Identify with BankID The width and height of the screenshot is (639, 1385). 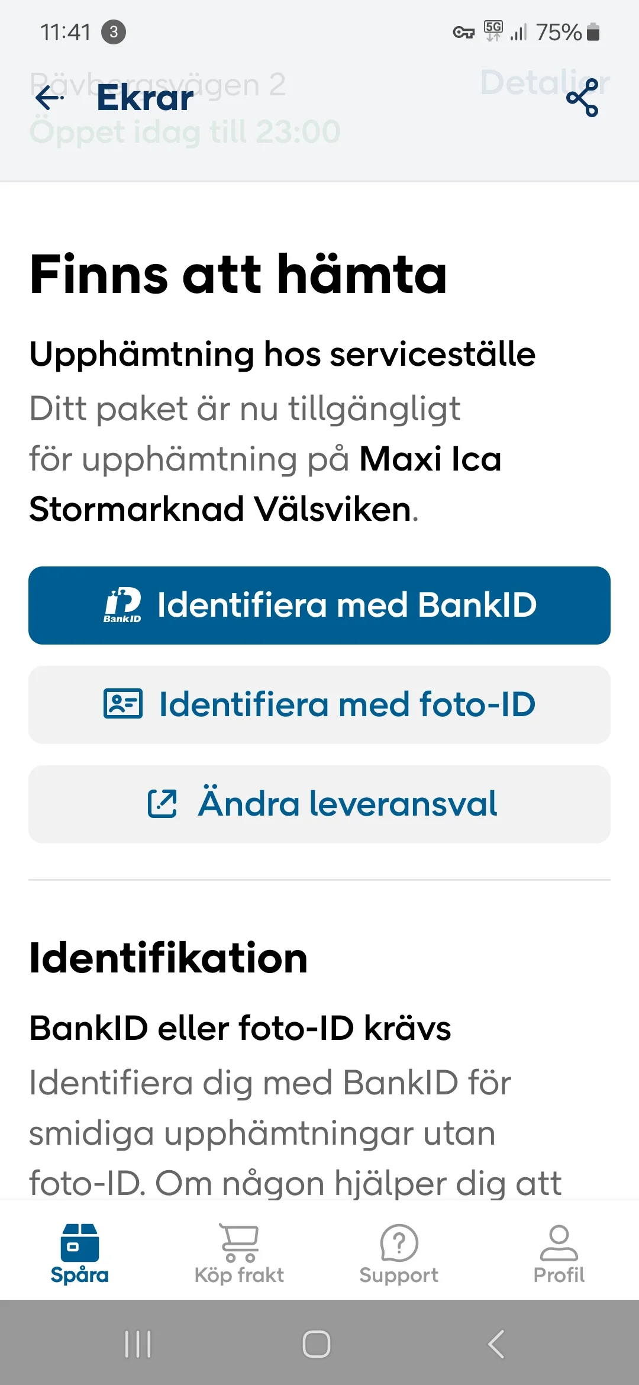point(319,604)
